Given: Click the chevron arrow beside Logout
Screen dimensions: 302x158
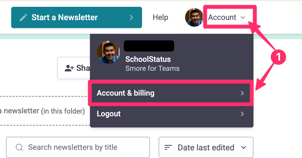Looking at the screenshot, I should click(242, 114).
